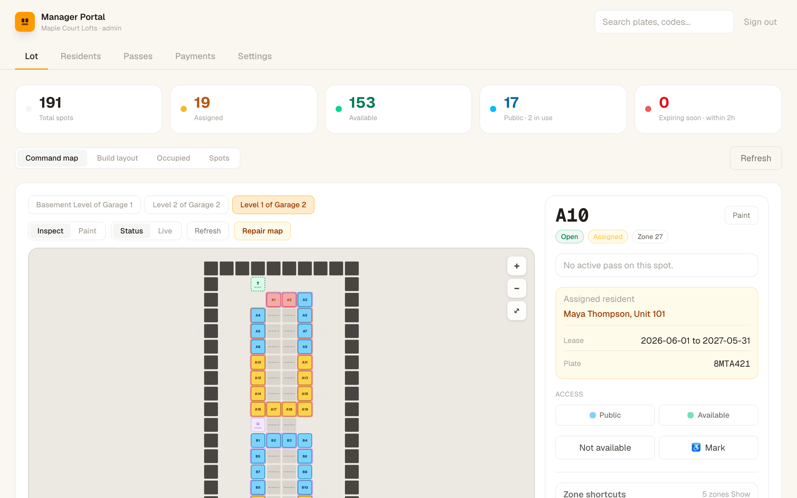Select parking spot A7 on map
Image resolution: width=797 pixels, height=498 pixels.
305,331
